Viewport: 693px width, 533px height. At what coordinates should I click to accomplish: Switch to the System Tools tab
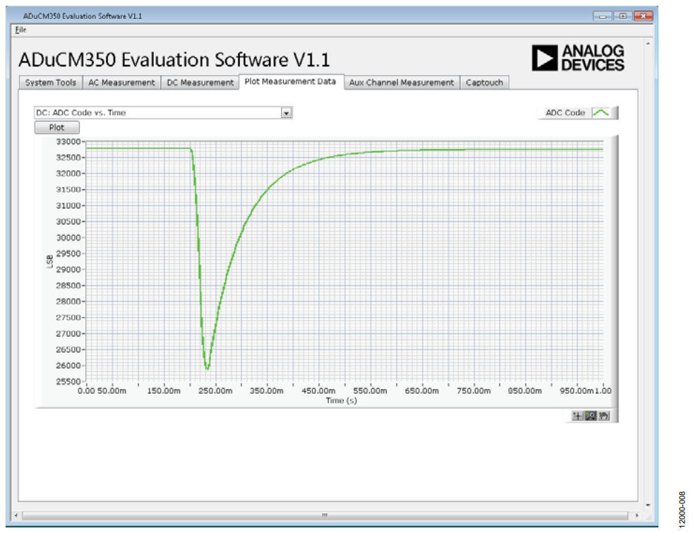coord(50,83)
